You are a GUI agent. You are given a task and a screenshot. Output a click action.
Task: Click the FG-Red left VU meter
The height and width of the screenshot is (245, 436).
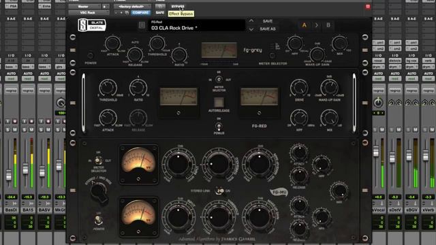tap(178, 97)
